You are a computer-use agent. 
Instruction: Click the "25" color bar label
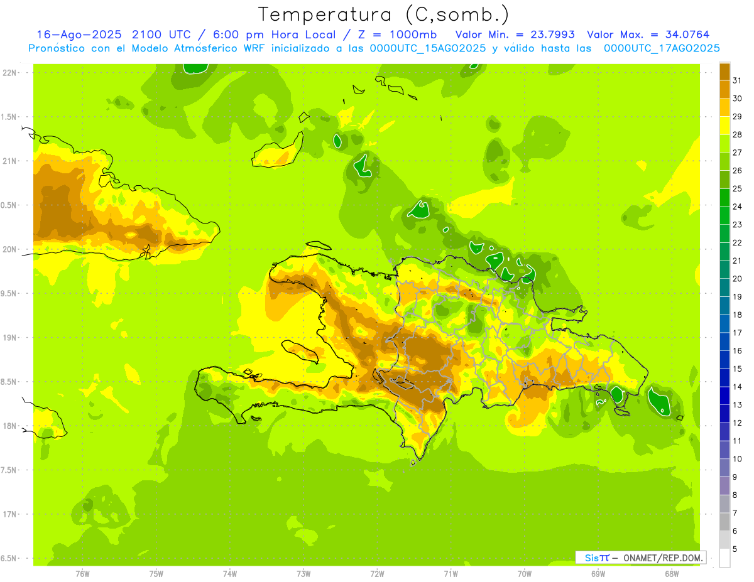(737, 188)
